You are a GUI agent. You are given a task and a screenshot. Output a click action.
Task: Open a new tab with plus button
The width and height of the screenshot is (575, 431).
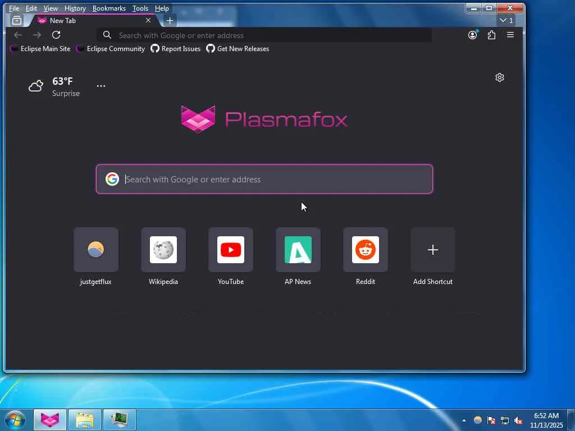[170, 21]
